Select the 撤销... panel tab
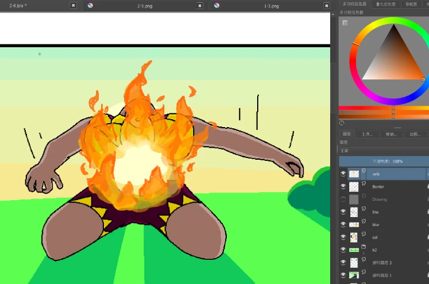429x284 pixels. tap(391, 134)
